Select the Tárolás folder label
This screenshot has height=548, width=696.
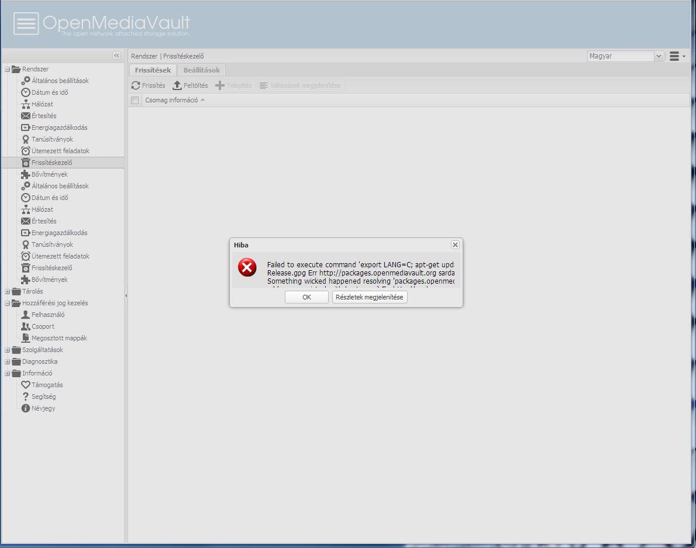pyautogui.click(x=32, y=291)
